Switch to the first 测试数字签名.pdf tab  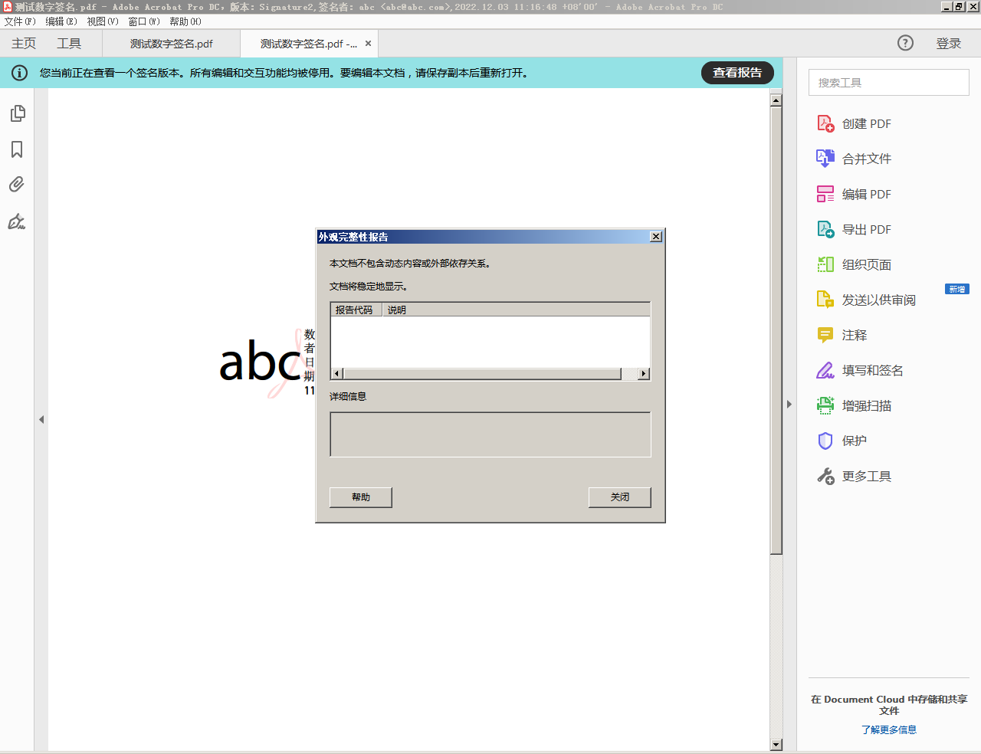(172, 44)
